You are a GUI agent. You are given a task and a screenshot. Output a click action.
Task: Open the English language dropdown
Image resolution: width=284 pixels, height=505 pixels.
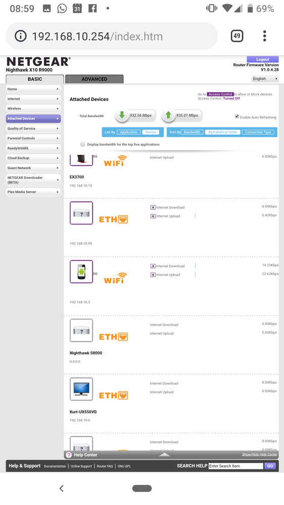(265, 78)
